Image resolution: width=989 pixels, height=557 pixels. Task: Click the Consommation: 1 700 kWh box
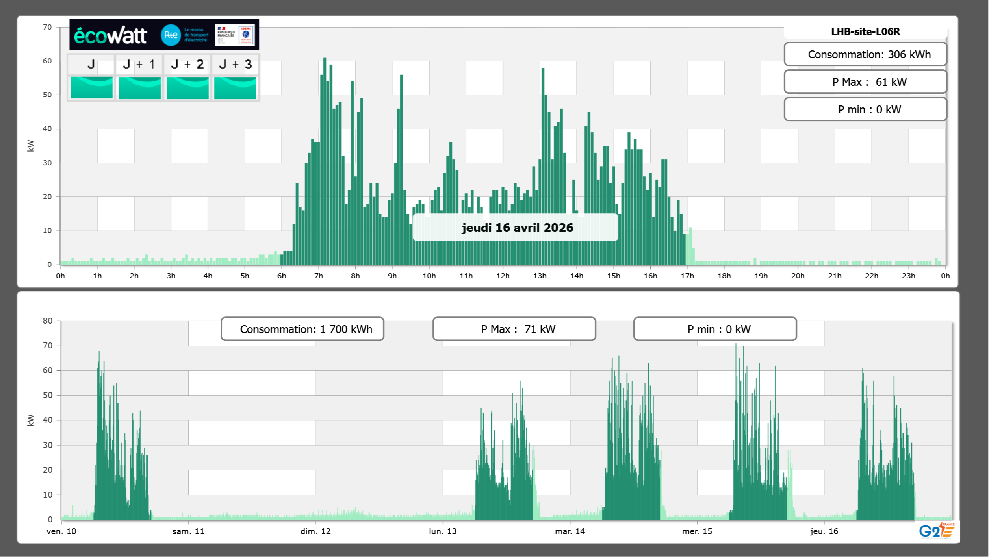coord(302,329)
